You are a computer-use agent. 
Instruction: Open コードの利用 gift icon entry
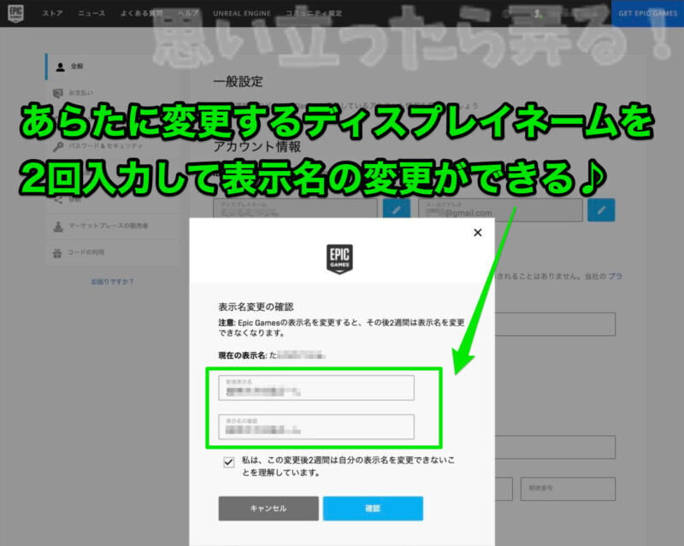[57, 253]
